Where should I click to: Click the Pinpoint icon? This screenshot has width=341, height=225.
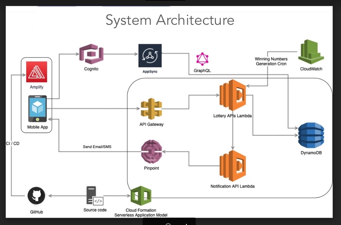152,151
